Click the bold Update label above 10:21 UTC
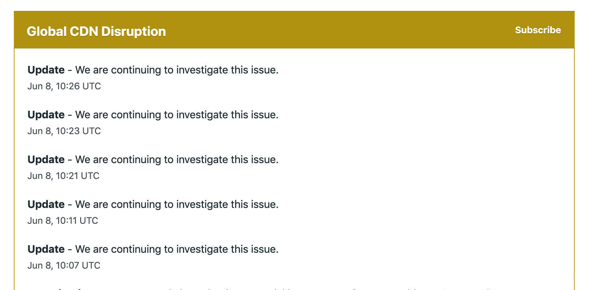The height and width of the screenshot is (290, 605). click(x=46, y=159)
